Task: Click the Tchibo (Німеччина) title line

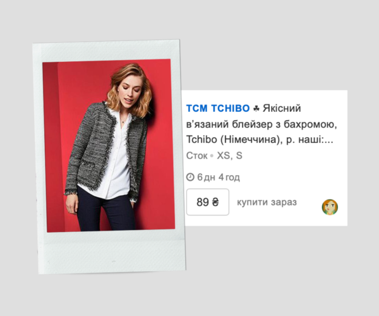Action: [x=234, y=140]
